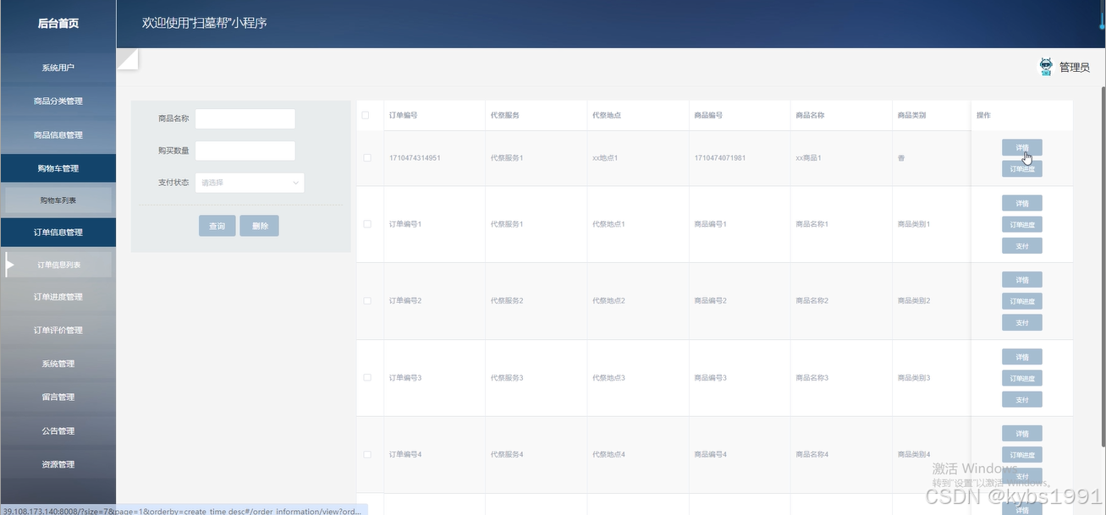Click the page vertical scrollbar
The width and height of the screenshot is (1106, 515).
tap(1103, 266)
